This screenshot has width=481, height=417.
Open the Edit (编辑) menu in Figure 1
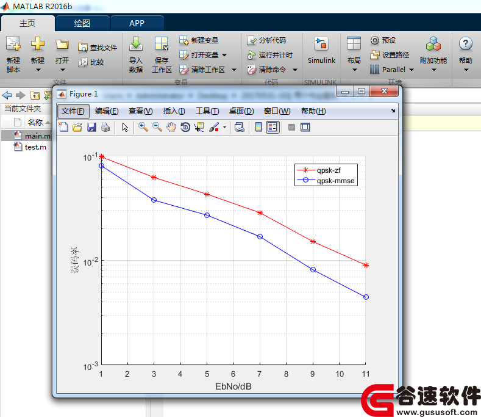click(x=107, y=111)
